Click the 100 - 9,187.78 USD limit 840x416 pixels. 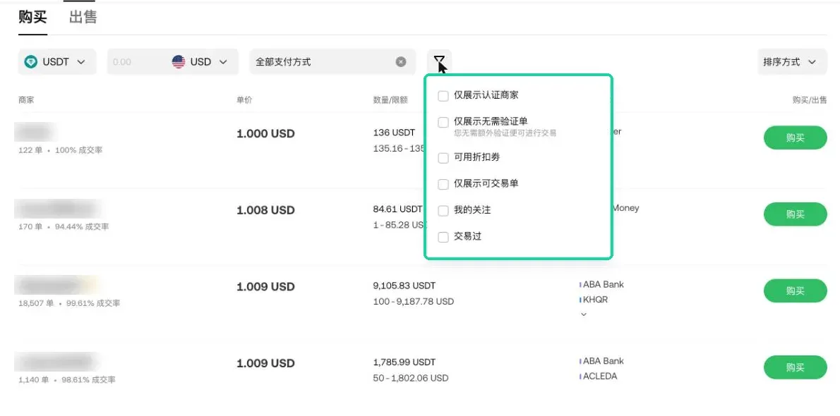pos(414,302)
